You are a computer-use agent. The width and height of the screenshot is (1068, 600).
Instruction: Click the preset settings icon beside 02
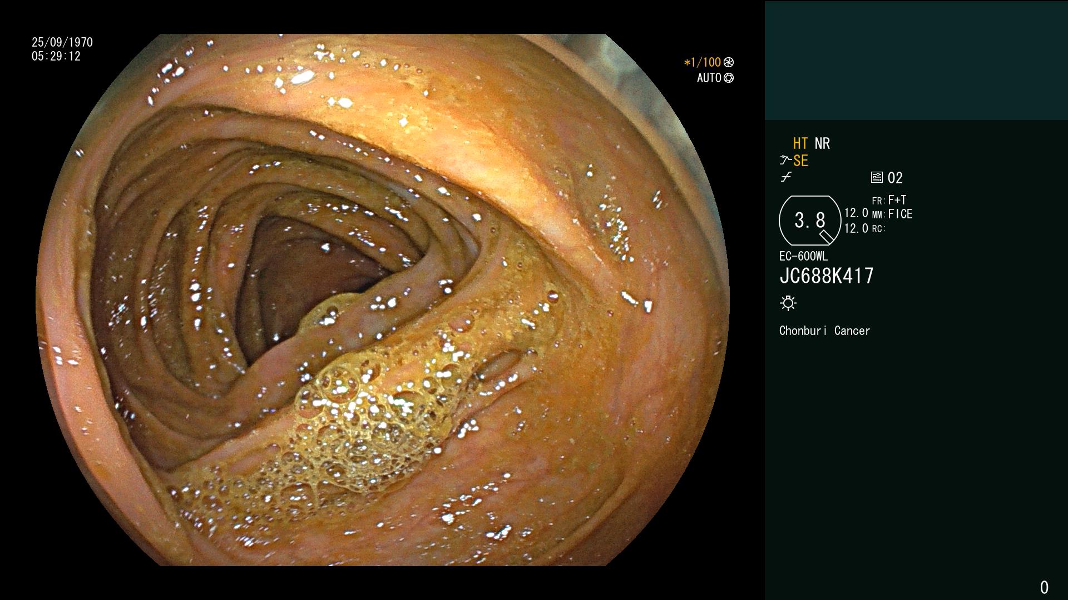click(x=877, y=178)
